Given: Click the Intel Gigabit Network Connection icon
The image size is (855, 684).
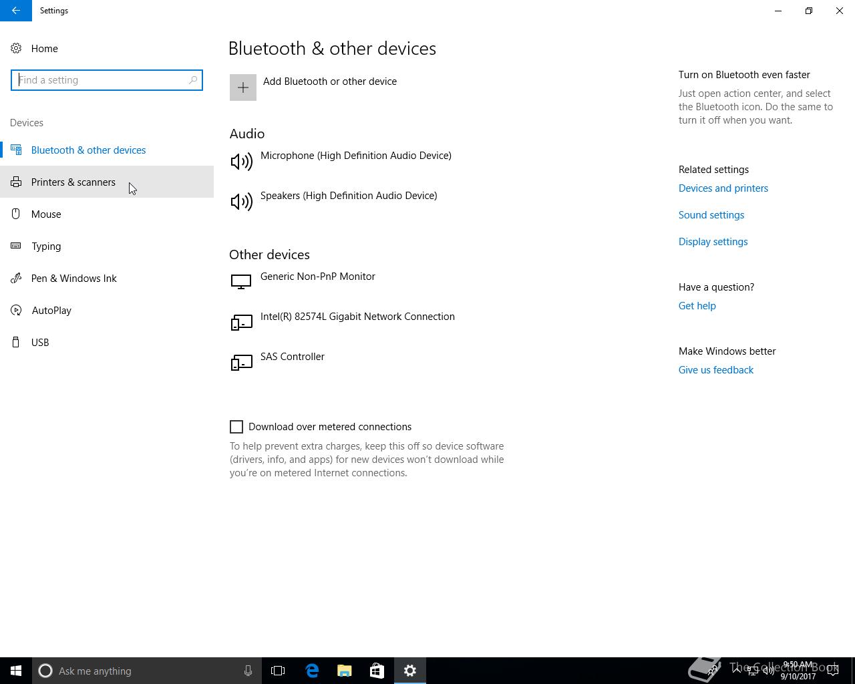Looking at the screenshot, I should [241, 323].
